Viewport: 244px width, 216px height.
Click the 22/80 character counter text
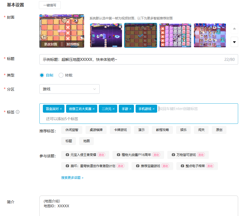(229, 60)
